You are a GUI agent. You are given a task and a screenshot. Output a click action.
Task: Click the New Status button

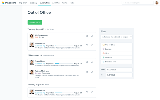(35, 22)
